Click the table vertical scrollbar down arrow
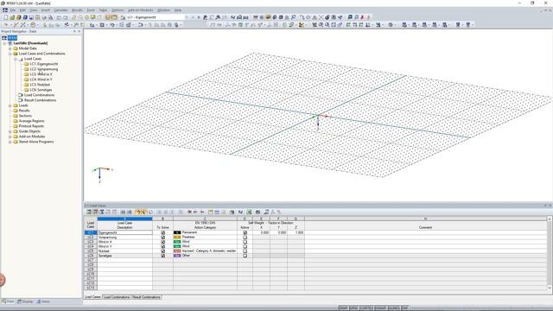The height and width of the screenshot is (311, 553). coord(550,288)
